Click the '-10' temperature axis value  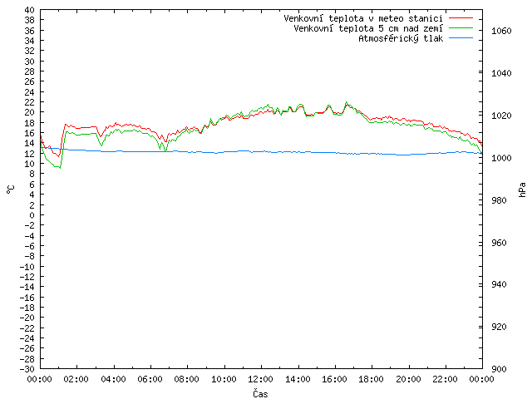pyautogui.click(x=27, y=266)
